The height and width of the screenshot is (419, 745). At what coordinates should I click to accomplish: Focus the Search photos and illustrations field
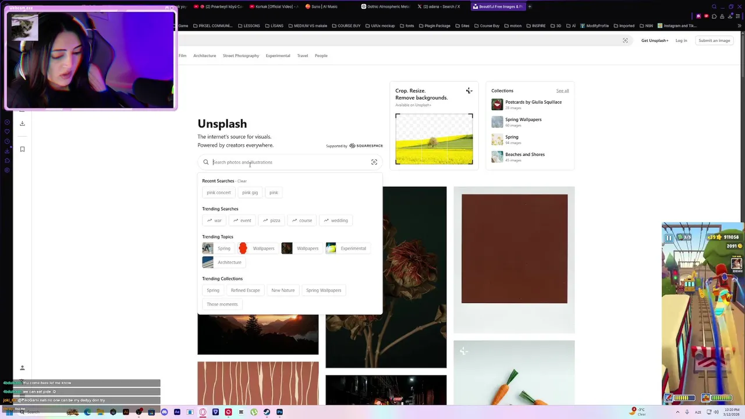click(x=289, y=162)
